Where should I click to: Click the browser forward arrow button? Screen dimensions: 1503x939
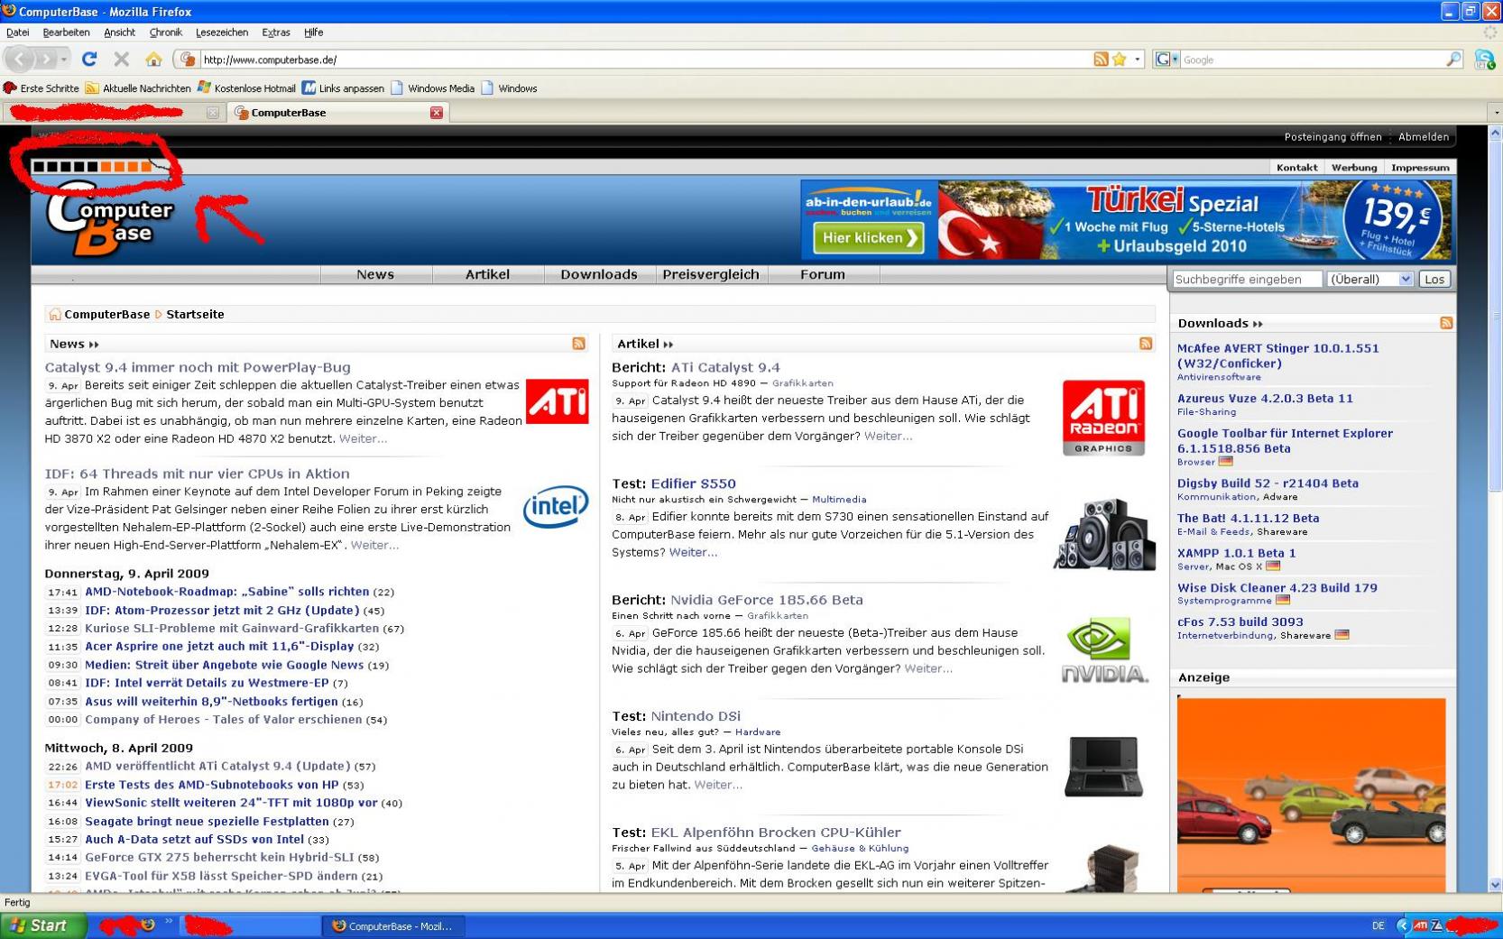click(x=45, y=60)
